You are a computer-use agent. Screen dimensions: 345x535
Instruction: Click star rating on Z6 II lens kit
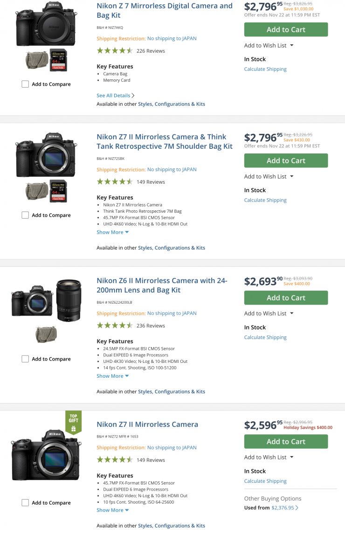(115, 326)
